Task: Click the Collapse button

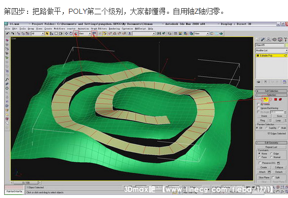Action: (279, 167)
